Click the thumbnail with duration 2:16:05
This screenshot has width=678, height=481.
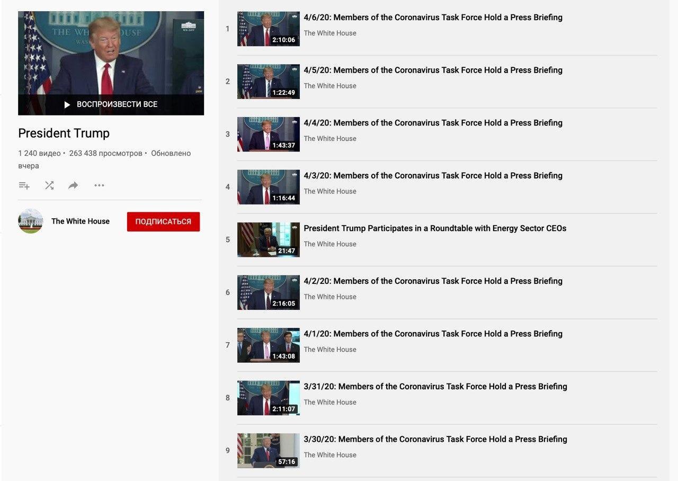269,292
